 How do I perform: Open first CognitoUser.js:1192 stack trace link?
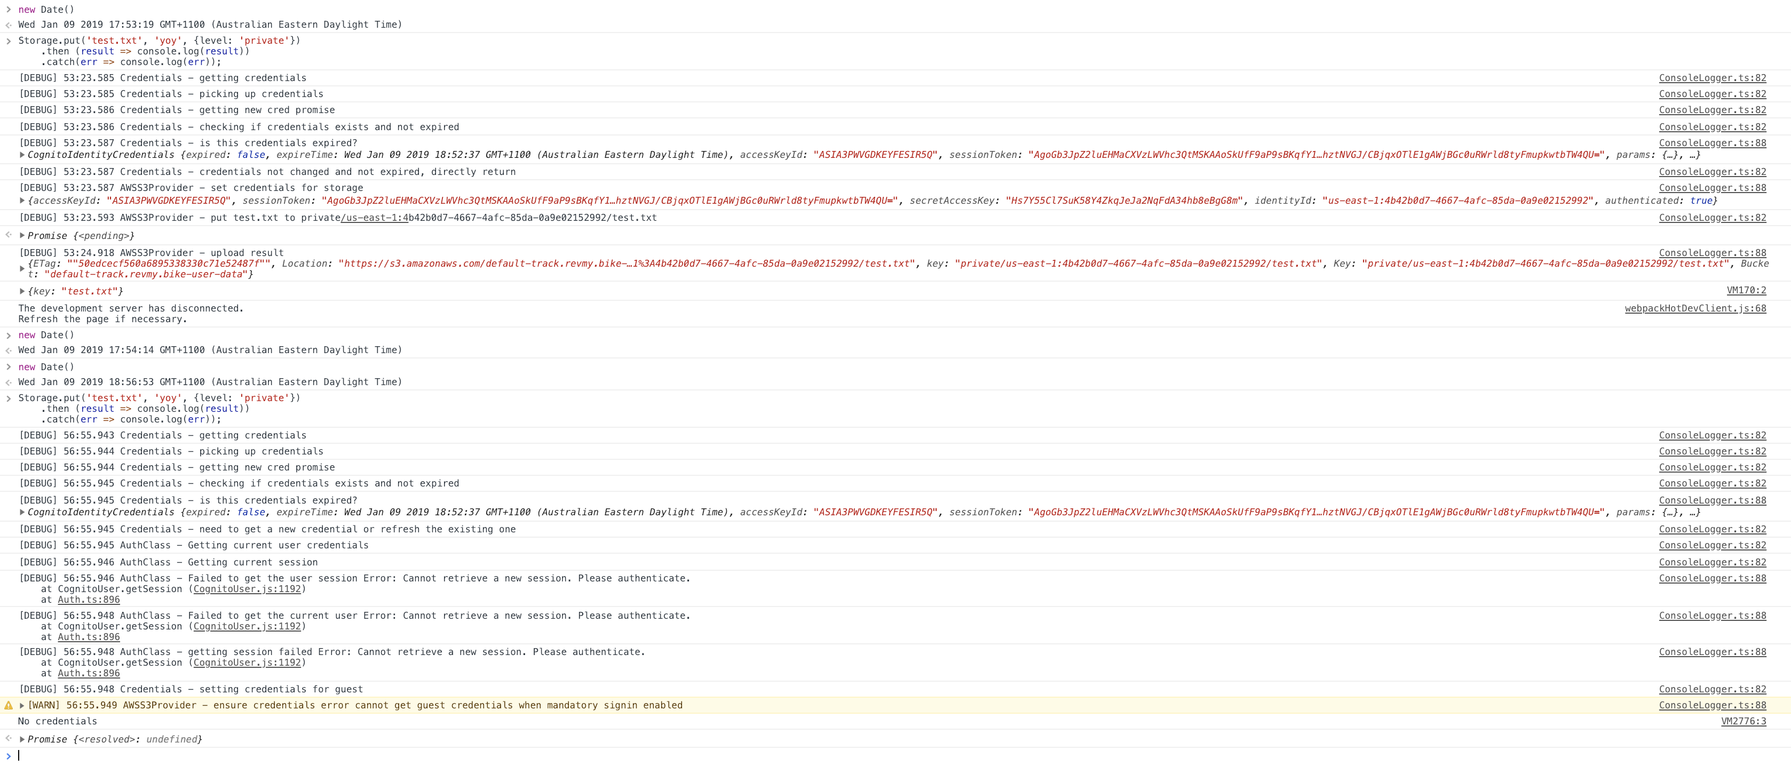pyautogui.click(x=247, y=589)
